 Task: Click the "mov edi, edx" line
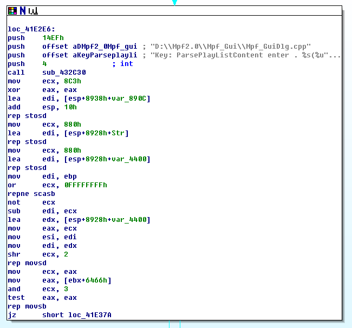pyautogui.click(x=42, y=246)
